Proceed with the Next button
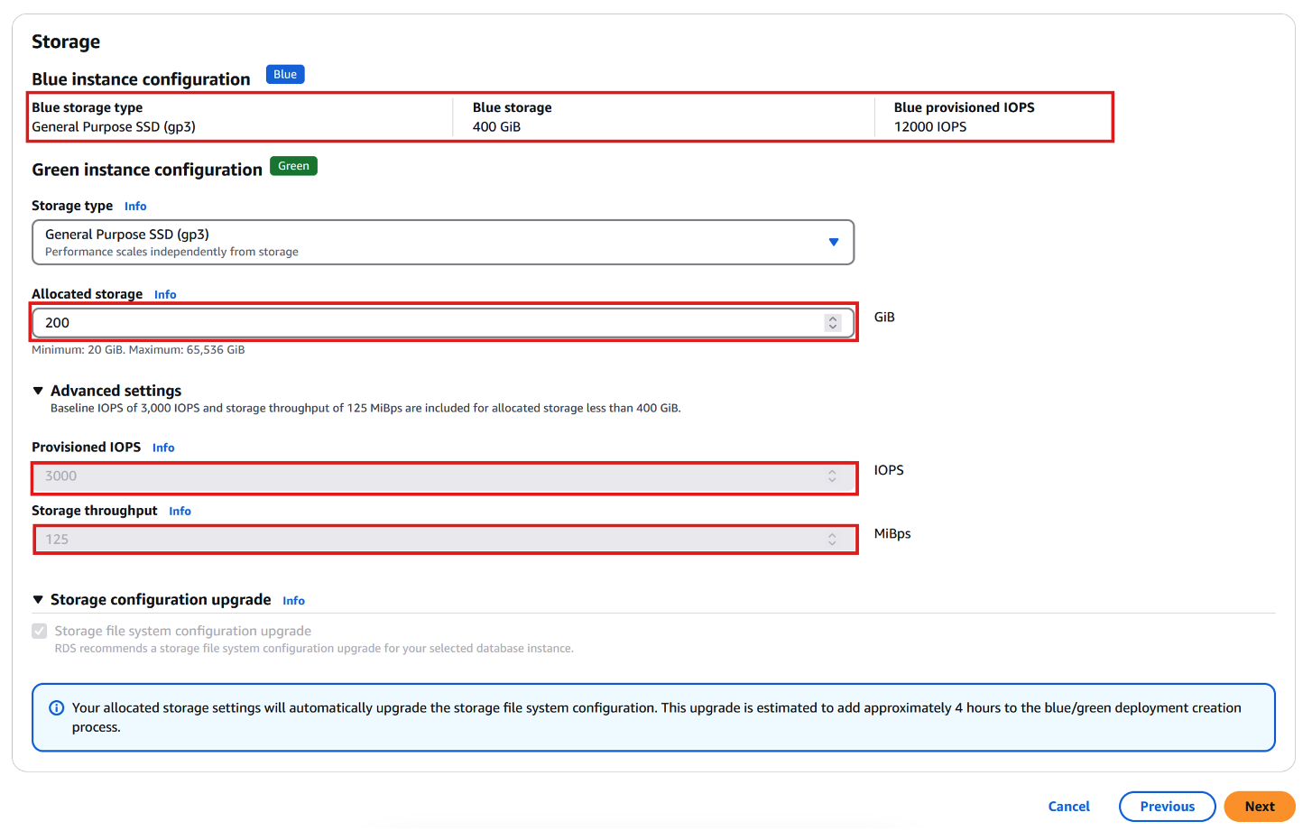 [x=1260, y=807]
